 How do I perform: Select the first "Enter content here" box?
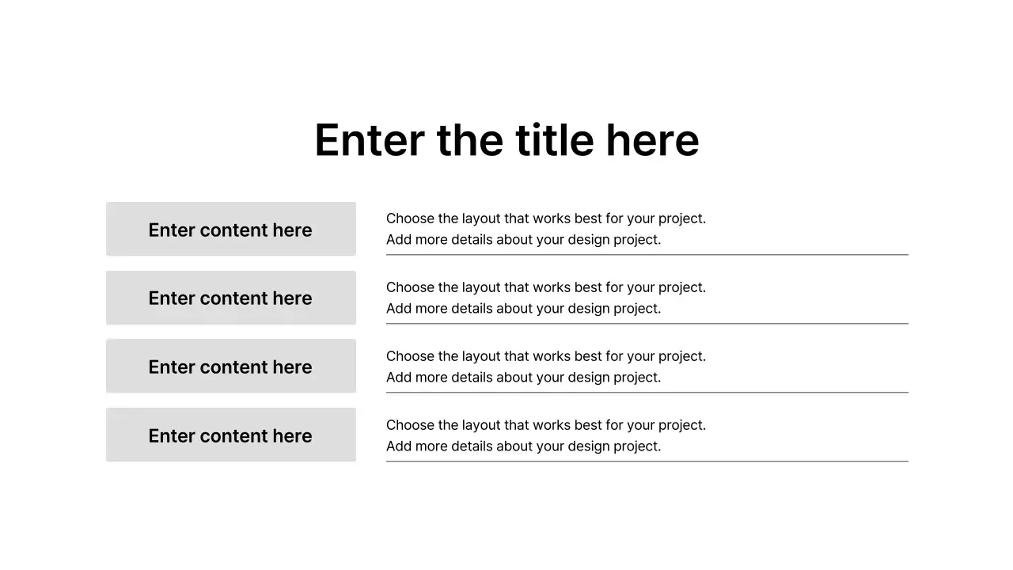[231, 230]
